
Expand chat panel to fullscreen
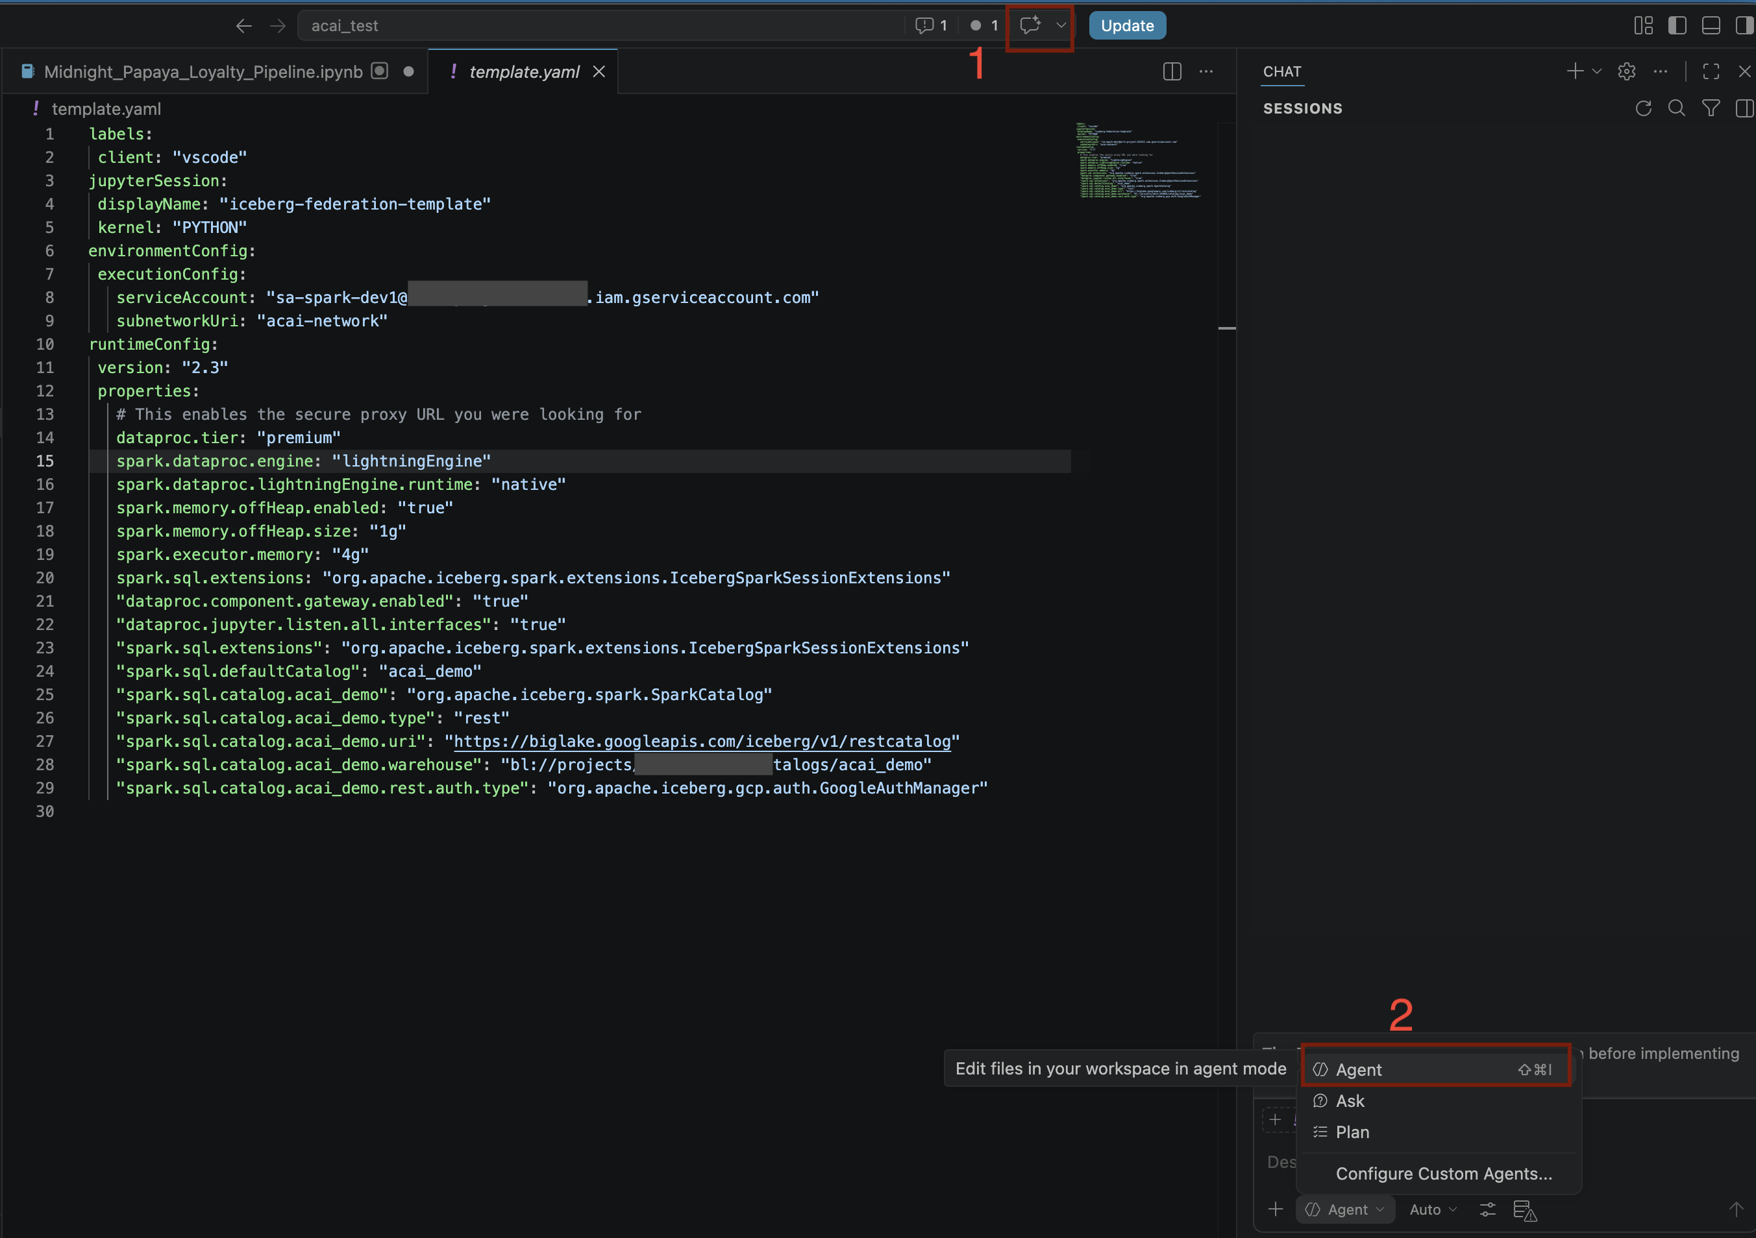point(1711,71)
